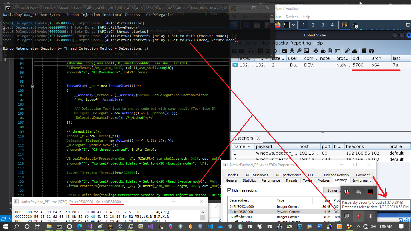The height and width of the screenshot is (231, 411).
Task: Click the gear payload generator icon in Cobalt Strike
Action: click(x=316, y=51)
